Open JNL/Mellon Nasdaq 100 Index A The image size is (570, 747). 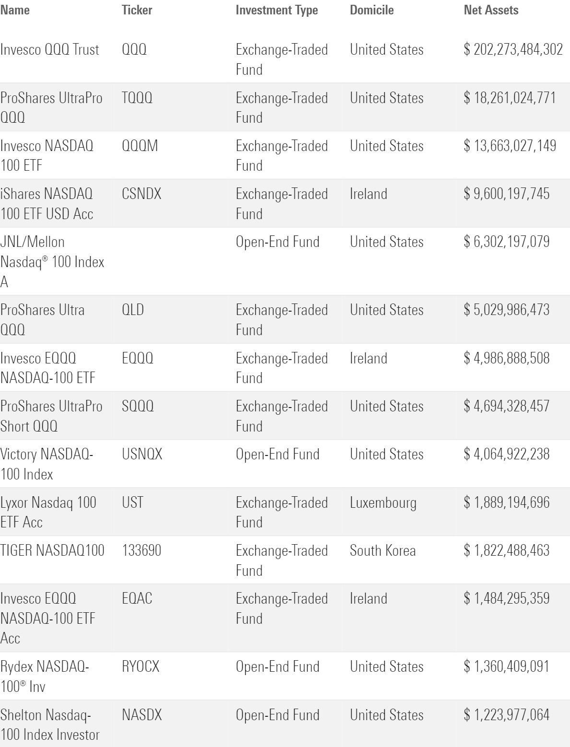pyautogui.click(x=52, y=261)
